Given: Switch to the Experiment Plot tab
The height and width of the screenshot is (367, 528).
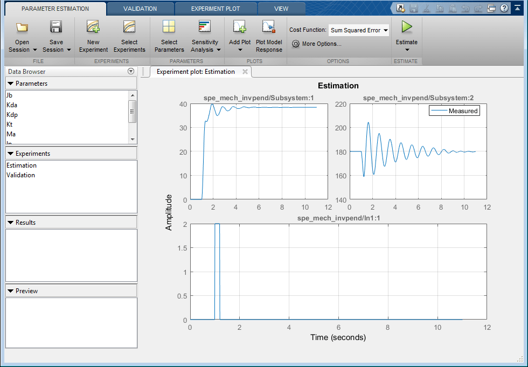Looking at the screenshot, I should pos(216,9).
